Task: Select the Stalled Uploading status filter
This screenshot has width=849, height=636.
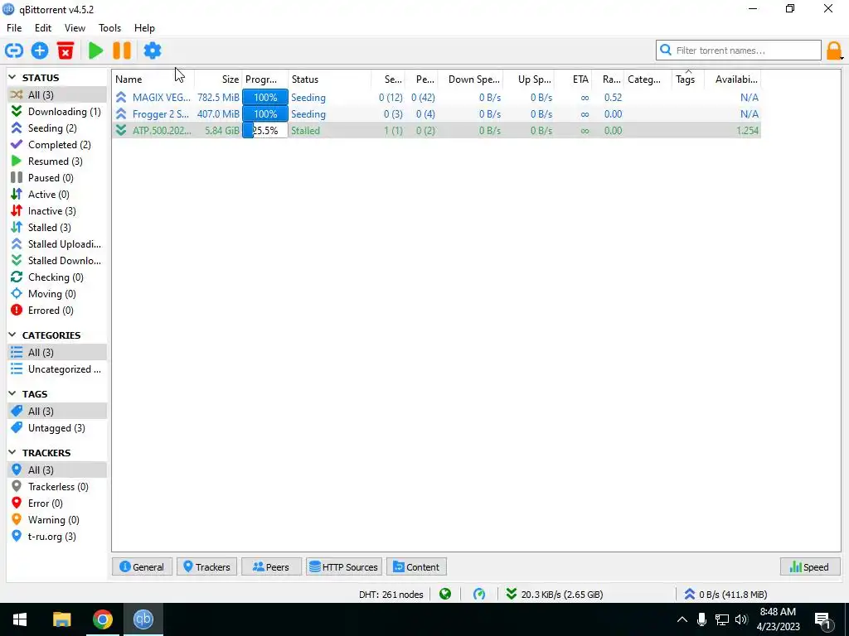Action: point(57,244)
